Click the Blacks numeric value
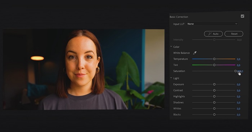 pos(238,115)
